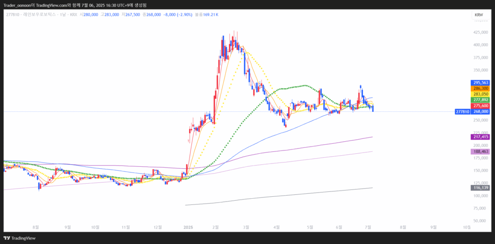Click the green 277,892 indicator label
The image size is (495, 244).
coord(481,100)
